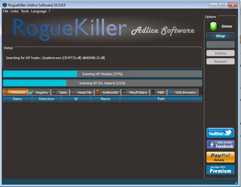The height and width of the screenshot is (187, 241).
Task: Click the Driver label
Action: [x=227, y=26]
